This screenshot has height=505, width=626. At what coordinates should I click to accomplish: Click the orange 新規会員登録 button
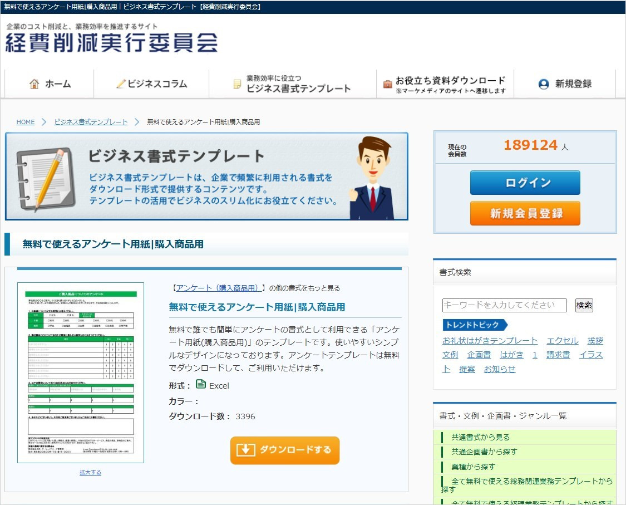pyautogui.click(x=524, y=213)
